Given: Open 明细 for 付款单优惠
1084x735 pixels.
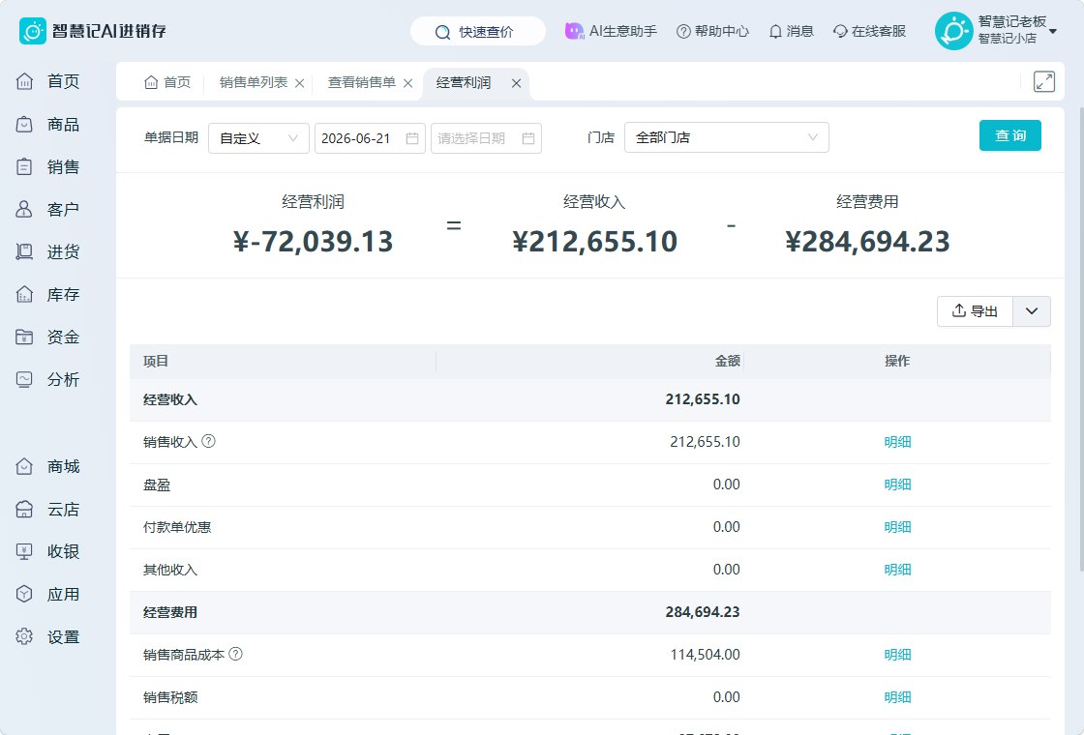Looking at the screenshot, I should 897,527.
